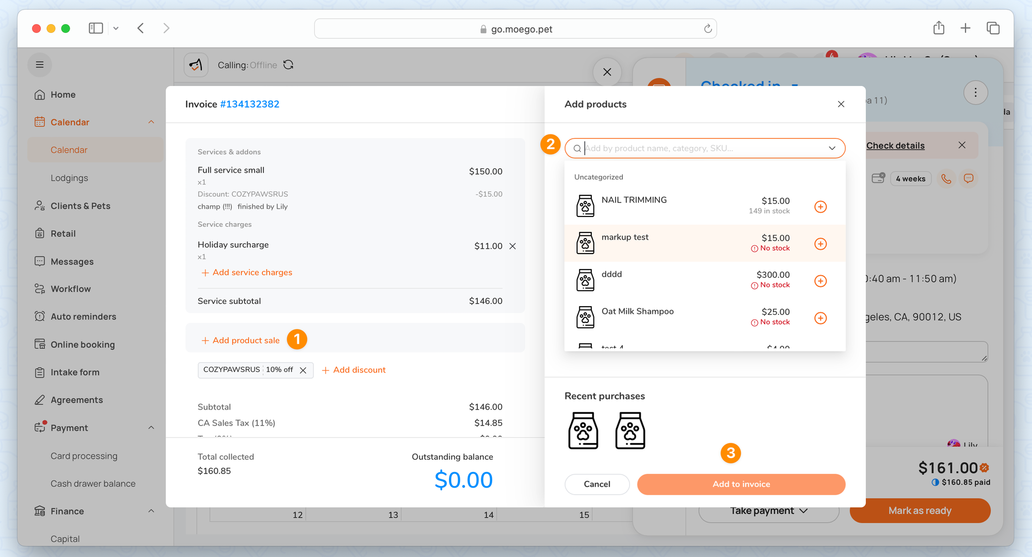Remove Holiday surcharge with X icon
Screen dimensions: 1032x557
pyautogui.click(x=512, y=246)
